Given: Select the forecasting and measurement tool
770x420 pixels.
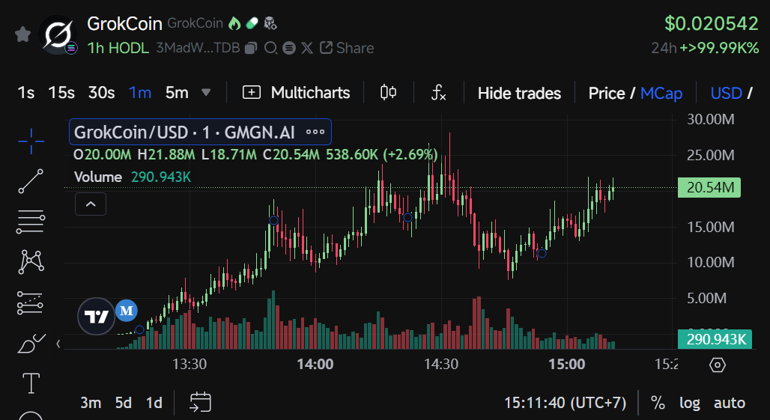Looking at the screenshot, I should pos(31,302).
